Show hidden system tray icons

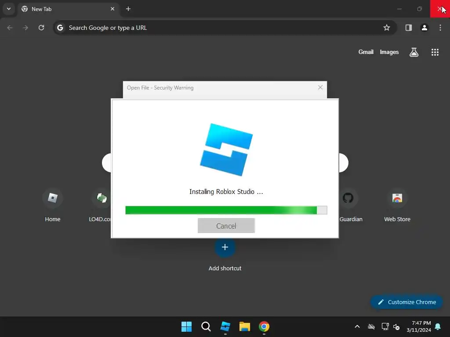click(x=357, y=326)
